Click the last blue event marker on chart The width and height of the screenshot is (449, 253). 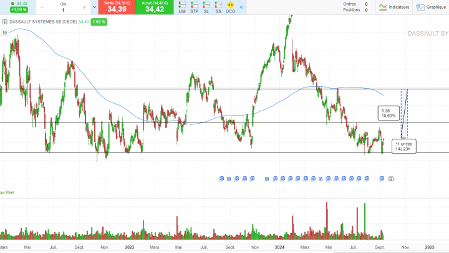(x=384, y=179)
